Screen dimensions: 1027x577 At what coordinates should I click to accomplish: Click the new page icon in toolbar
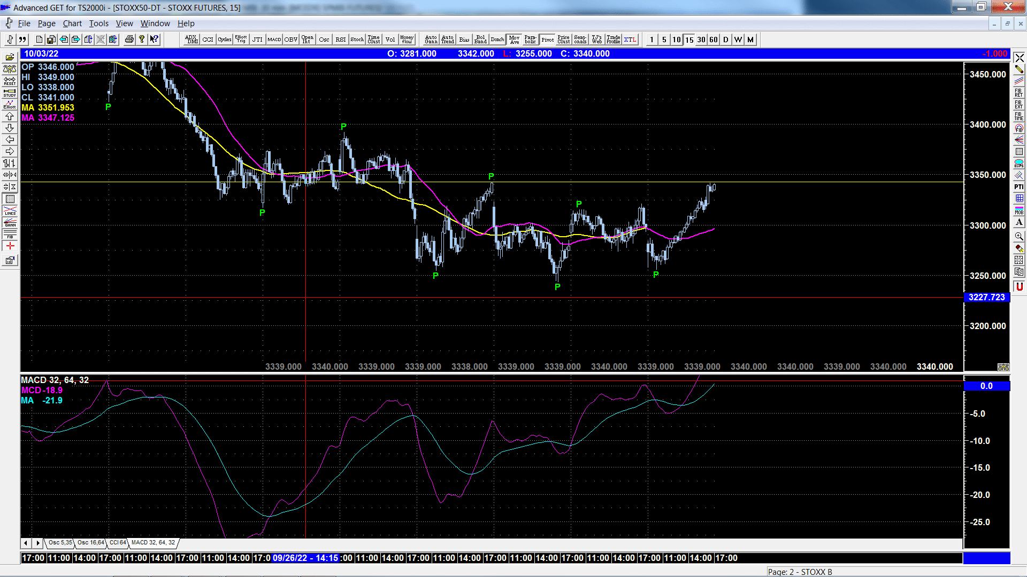[x=39, y=40]
